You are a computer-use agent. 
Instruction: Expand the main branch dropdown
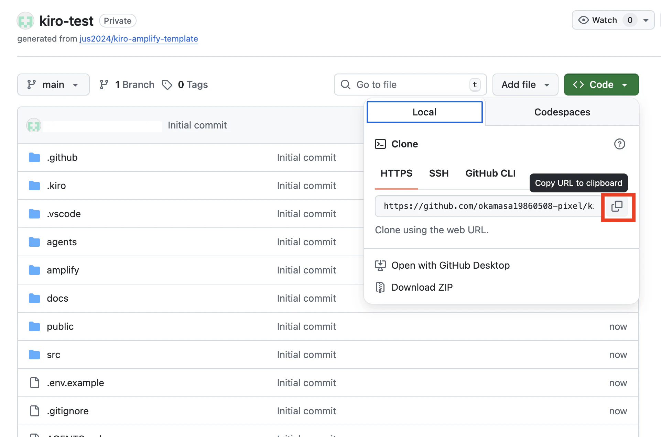(x=53, y=85)
